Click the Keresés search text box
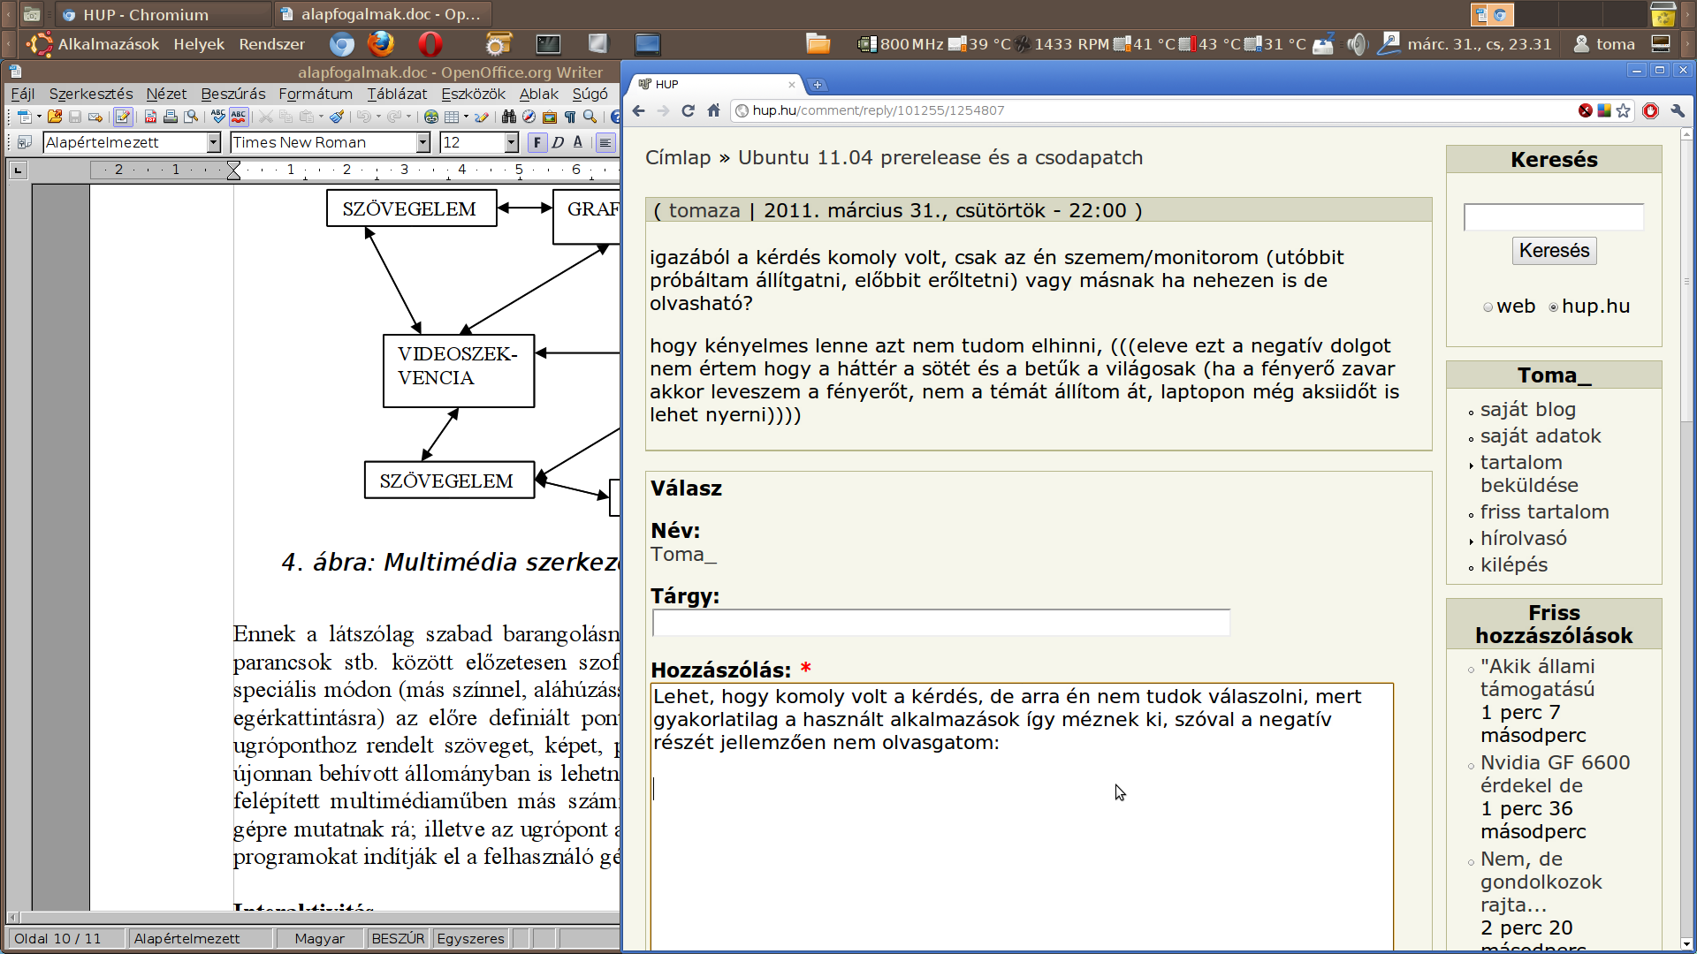Viewport: 1697px width, 954px height. pyautogui.click(x=1554, y=217)
